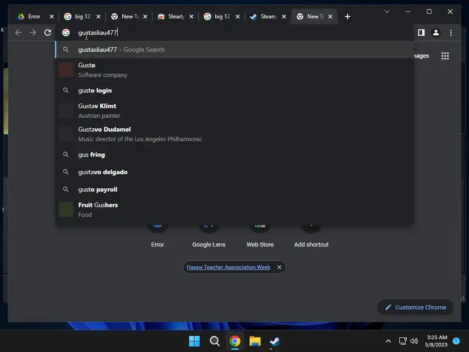This screenshot has height=352, width=469.
Task: Open the clock showing 3:25 AM
Action: (436, 341)
